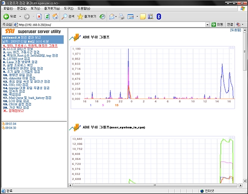Viewport: 248px width, 194px height.
Task: Click the yellow note toolbar icon
Action: [x=143, y=17]
